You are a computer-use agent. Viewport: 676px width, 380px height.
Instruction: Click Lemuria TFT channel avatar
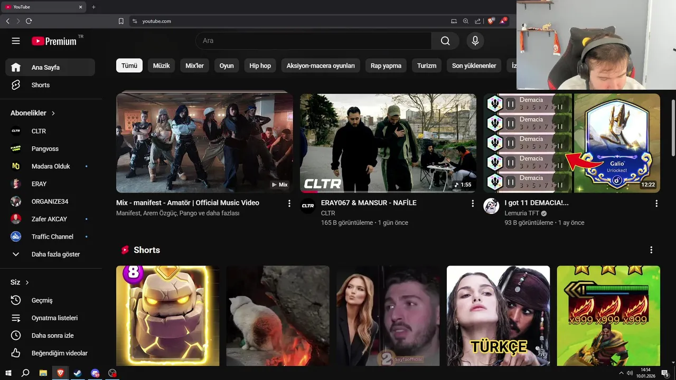491,206
